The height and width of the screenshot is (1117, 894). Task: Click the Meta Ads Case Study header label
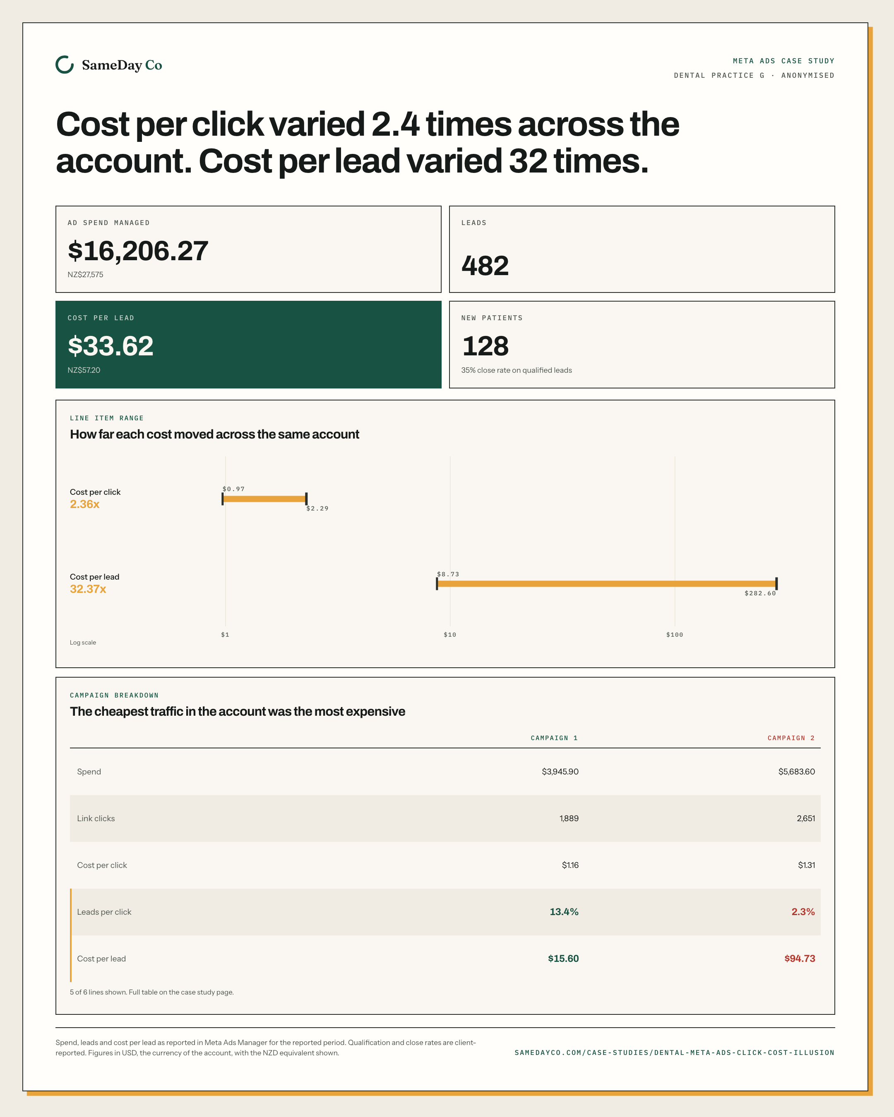783,61
